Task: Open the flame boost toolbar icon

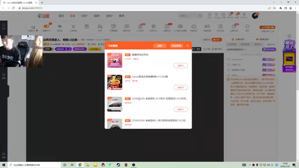Action: (x=140, y=26)
